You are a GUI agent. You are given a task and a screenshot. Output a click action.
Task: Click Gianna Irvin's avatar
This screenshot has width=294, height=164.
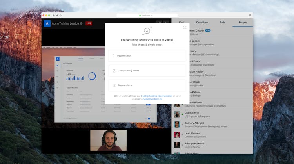pos(177,114)
